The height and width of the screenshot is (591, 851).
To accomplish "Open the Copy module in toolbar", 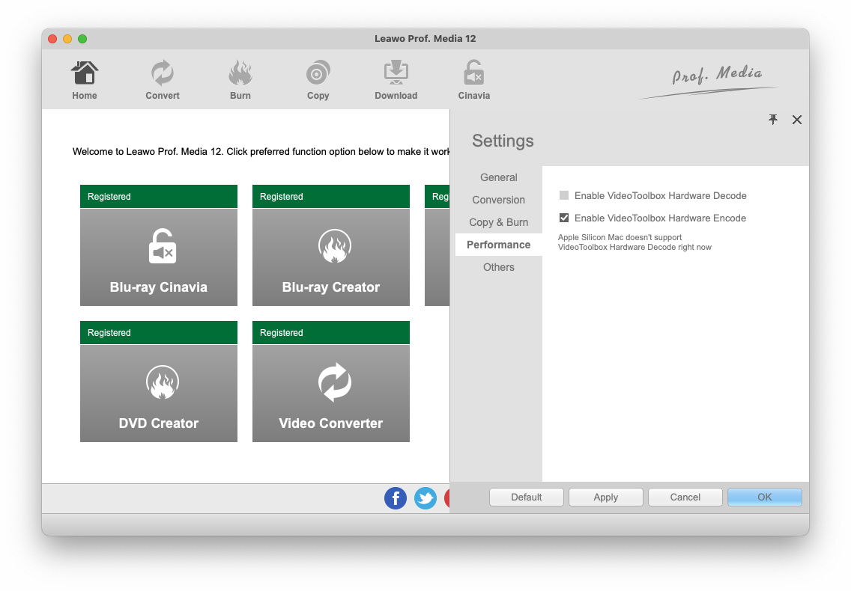I will tap(318, 80).
